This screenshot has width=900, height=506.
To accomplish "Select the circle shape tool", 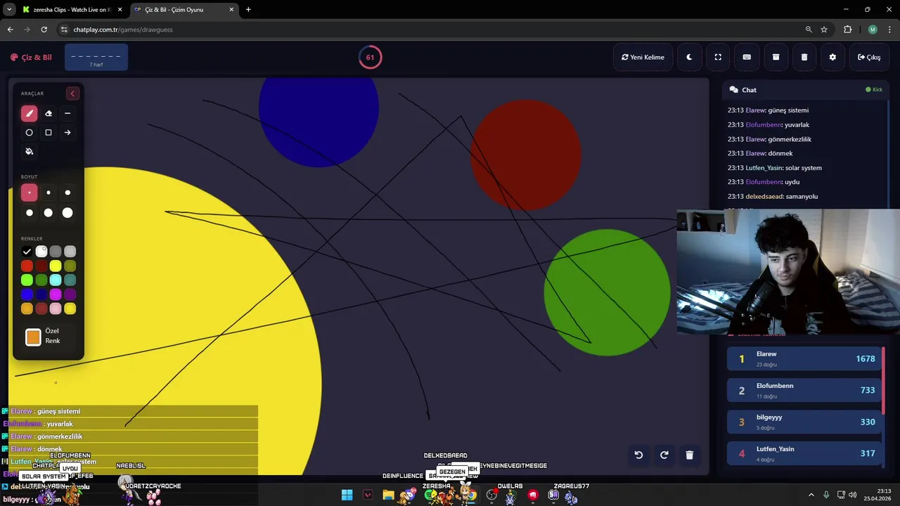I will tap(29, 132).
